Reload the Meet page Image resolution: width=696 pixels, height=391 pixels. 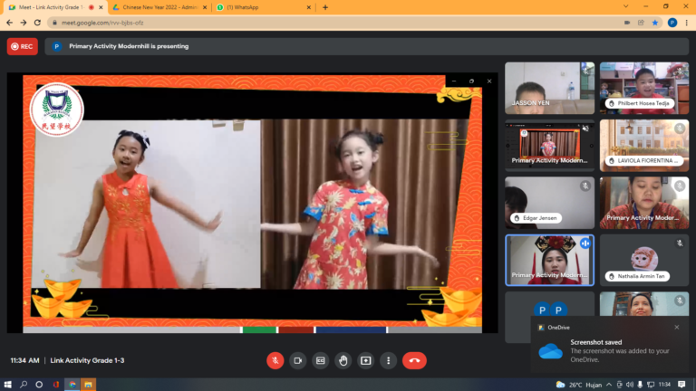click(x=37, y=23)
